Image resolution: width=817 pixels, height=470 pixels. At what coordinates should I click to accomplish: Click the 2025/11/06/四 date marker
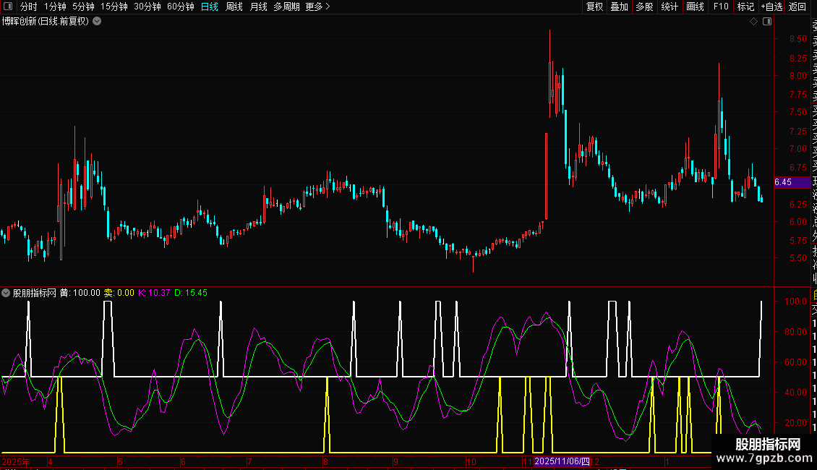tap(562, 461)
